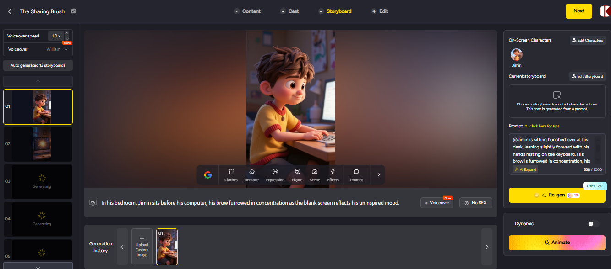
Task: Select generating storyboard 04
Action: (x=38, y=219)
